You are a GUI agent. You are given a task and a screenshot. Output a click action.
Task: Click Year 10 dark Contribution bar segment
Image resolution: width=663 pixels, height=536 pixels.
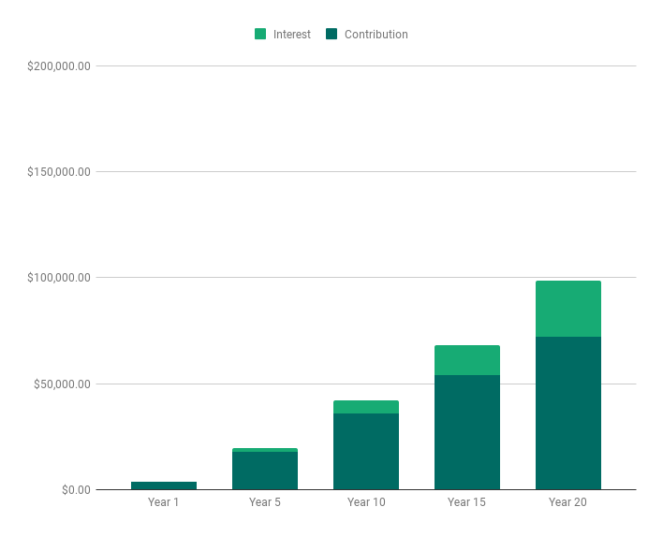tap(366, 452)
